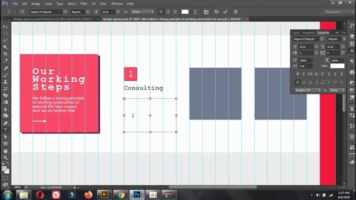356x200 pixels.
Task: Toggle text orientation in options bar
Action: pyautogui.click(x=22, y=12)
